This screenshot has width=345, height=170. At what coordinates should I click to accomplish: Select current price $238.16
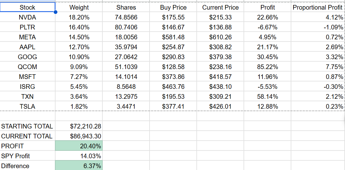(x=220, y=67)
